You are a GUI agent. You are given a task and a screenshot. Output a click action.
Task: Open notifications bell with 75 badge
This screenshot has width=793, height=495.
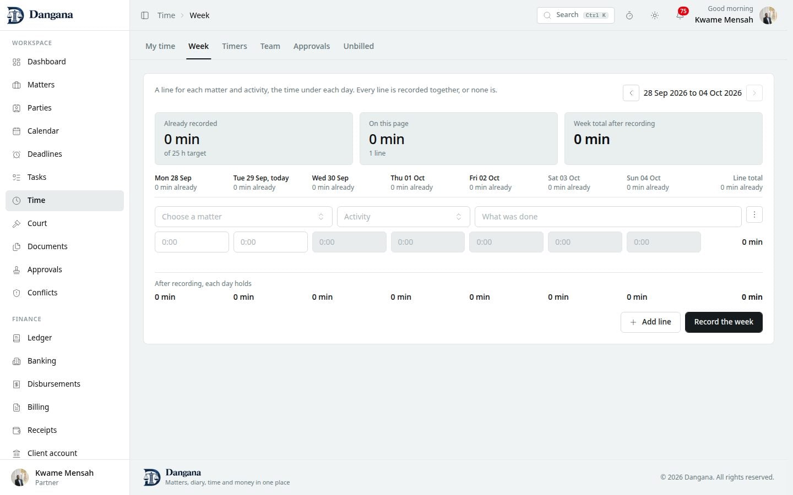pyautogui.click(x=681, y=15)
